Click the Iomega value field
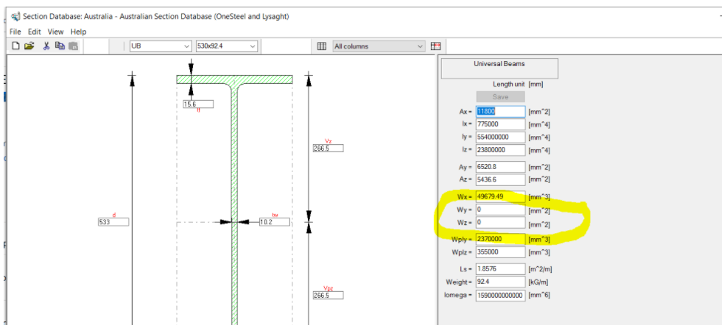This screenshot has height=325, width=727. coord(500,296)
